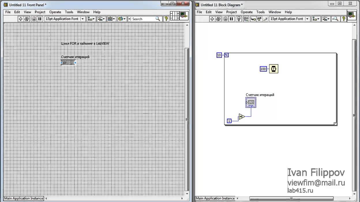The image size is (360, 202).
Task: Click the Step Into icon
Action: pos(253,19)
